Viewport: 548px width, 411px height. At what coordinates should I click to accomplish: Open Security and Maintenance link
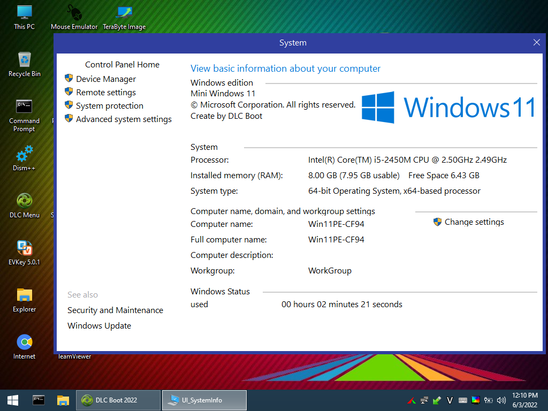pos(116,310)
